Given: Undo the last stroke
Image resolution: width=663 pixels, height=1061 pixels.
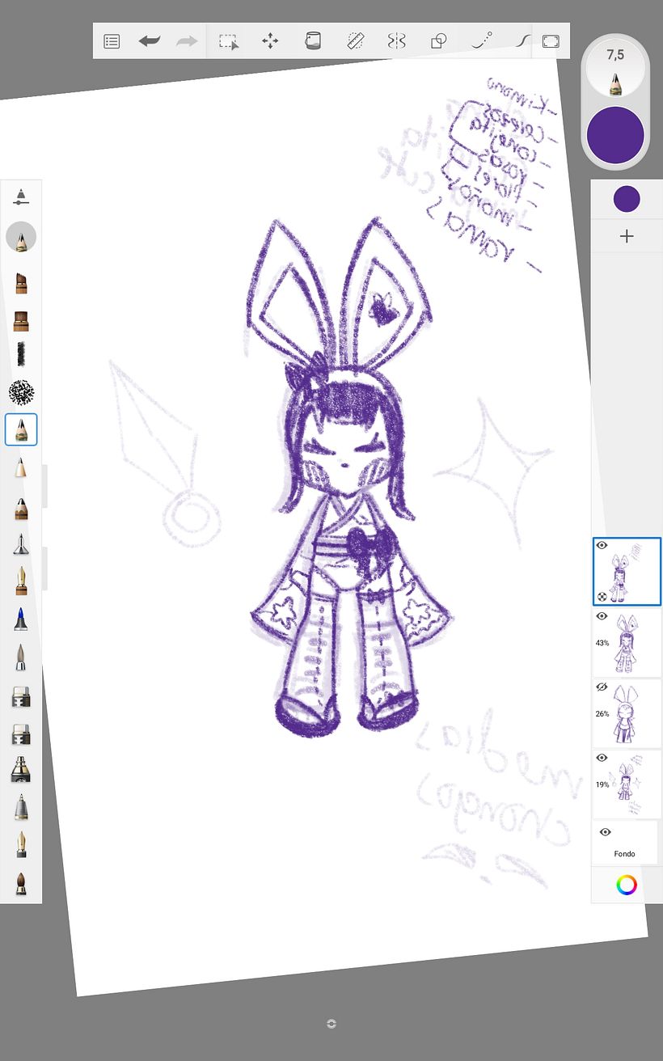Looking at the screenshot, I should click(149, 41).
